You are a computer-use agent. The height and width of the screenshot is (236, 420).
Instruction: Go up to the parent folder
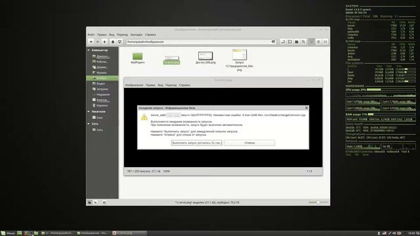pos(105,42)
